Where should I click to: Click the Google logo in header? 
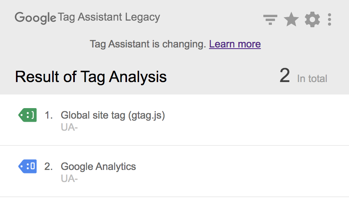(35, 18)
